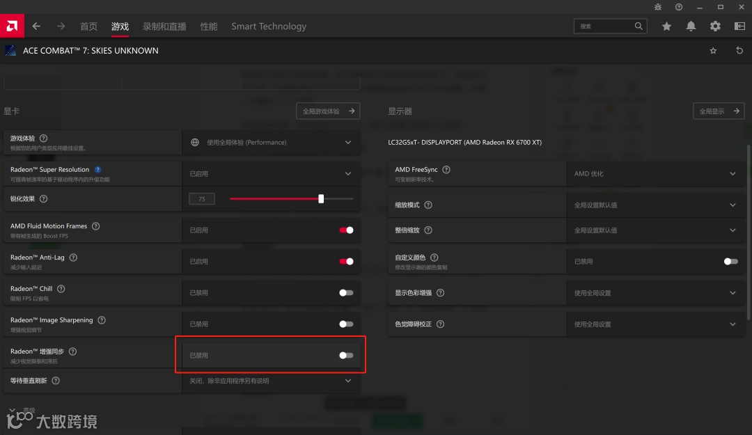Switch to 游戏 tab
Image resolution: width=752 pixels, height=435 pixels.
[120, 26]
